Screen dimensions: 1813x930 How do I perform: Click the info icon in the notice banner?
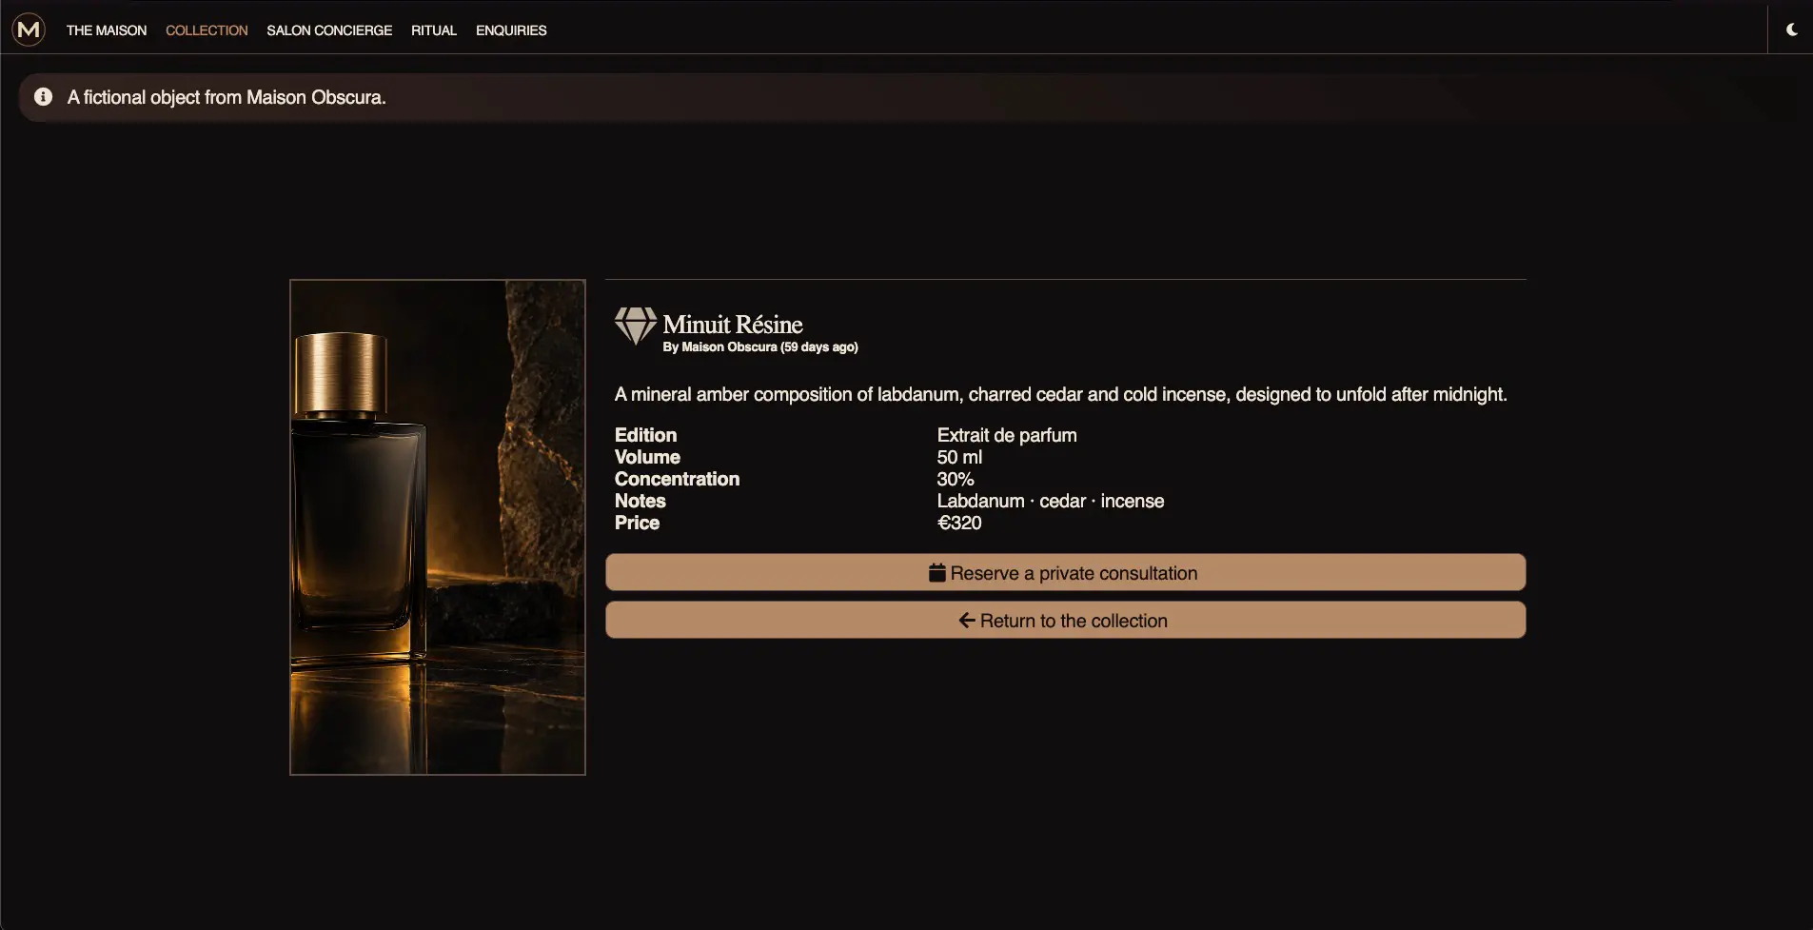click(x=43, y=97)
